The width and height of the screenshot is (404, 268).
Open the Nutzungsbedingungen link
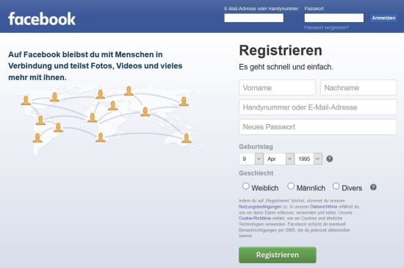[x=260, y=207]
